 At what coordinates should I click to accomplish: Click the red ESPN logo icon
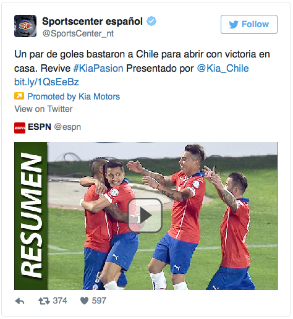tap(20, 128)
